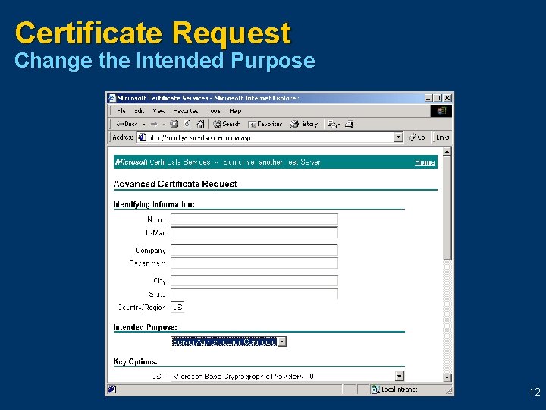Click the Forward arrow in the toolbar
This screenshot has width=546, height=410.
click(x=154, y=124)
